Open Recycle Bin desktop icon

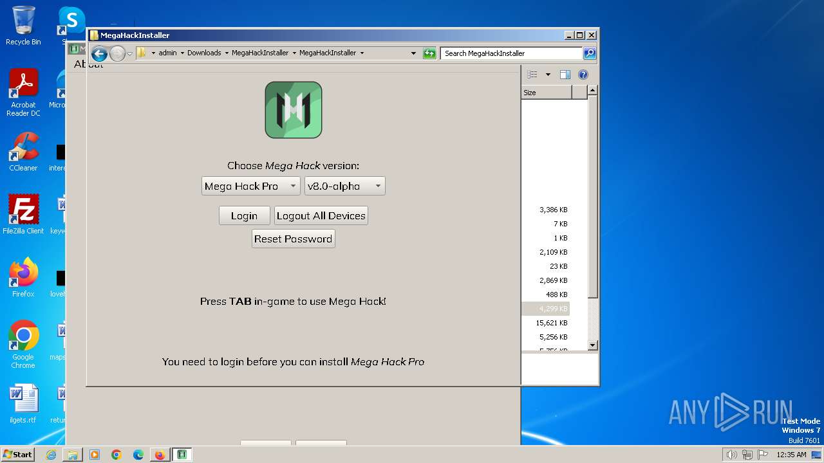pos(23,26)
